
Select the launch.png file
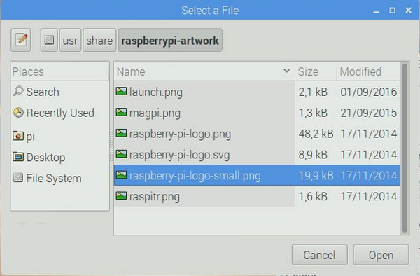[x=257, y=92]
